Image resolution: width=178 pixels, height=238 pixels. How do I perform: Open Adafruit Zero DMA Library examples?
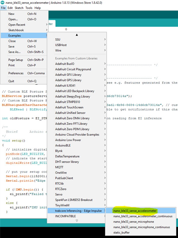coord(77,118)
